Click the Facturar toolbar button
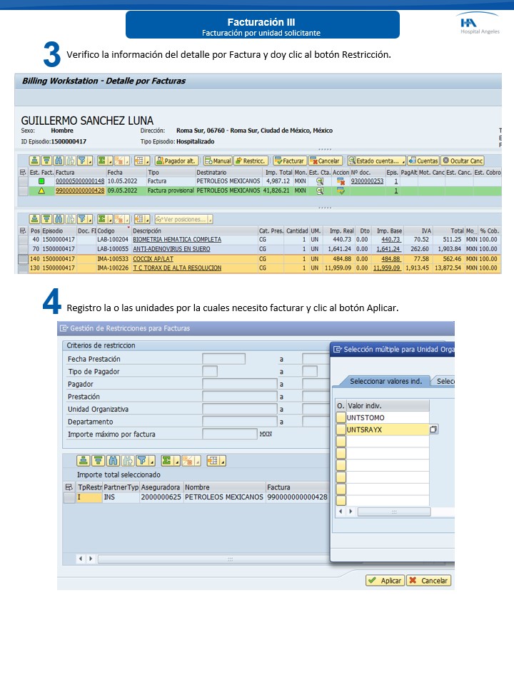Image resolution: width=514 pixels, height=685 pixels. click(x=289, y=161)
